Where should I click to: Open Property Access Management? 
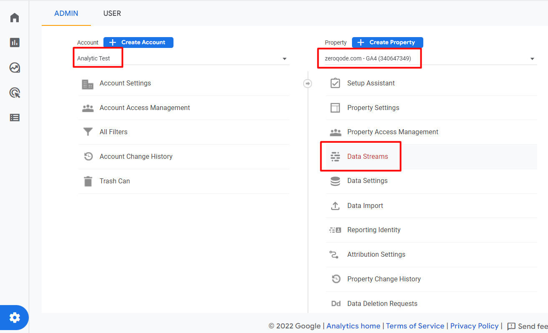click(393, 132)
